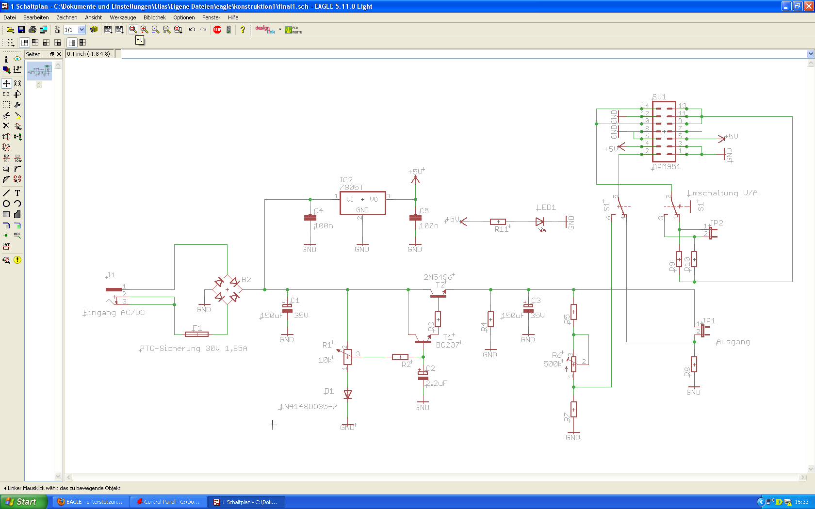Select the Show (eye) tool
This screenshot has height=509, width=815.
tap(17, 59)
